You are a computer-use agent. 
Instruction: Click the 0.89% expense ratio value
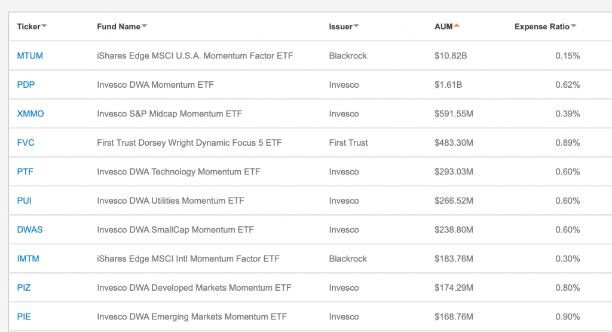[x=568, y=143]
